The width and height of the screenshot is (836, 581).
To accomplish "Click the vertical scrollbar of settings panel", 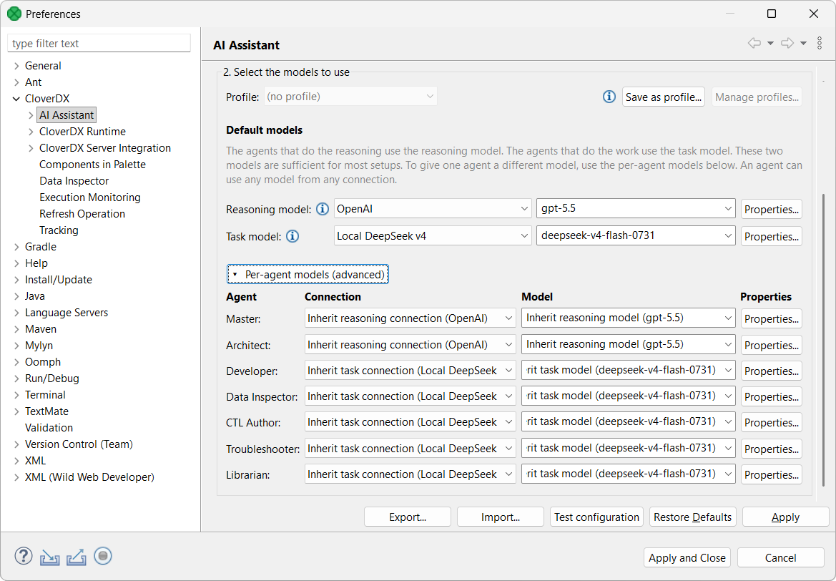I will coord(823,340).
